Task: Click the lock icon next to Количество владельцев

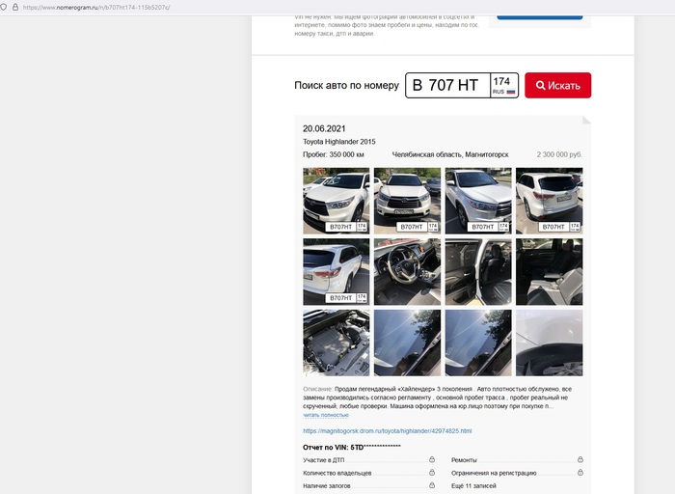Action: pos(432,473)
